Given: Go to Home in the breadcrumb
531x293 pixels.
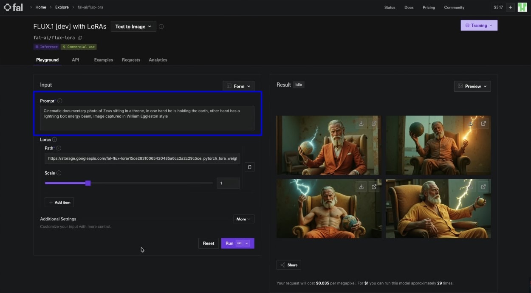Looking at the screenshot, I should pos(41,7).
